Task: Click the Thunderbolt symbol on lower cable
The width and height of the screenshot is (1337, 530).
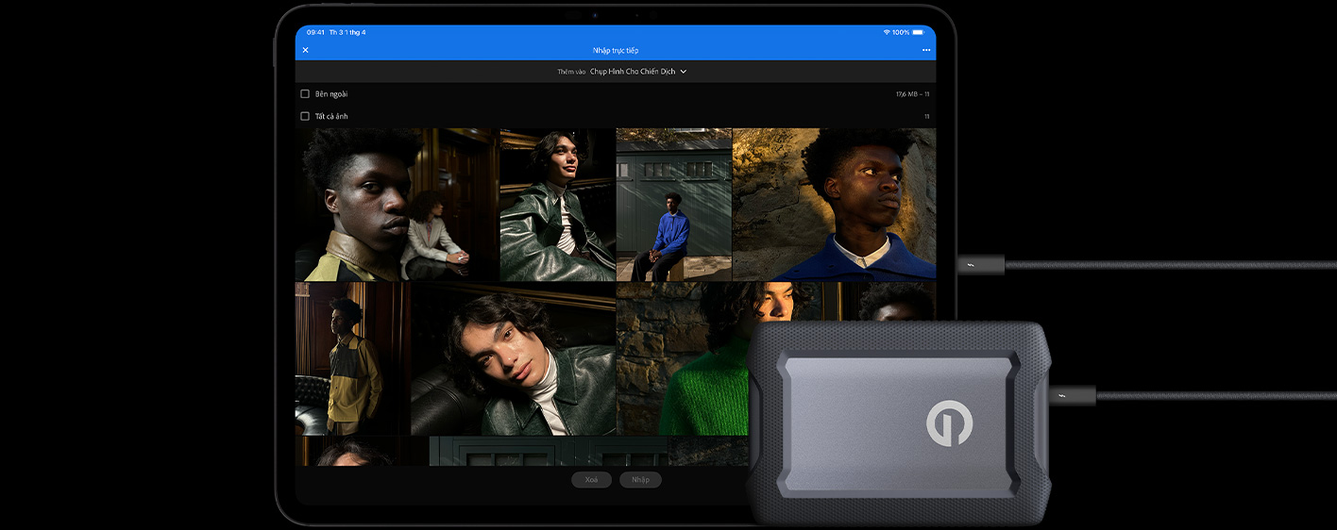Action: 1064,396
